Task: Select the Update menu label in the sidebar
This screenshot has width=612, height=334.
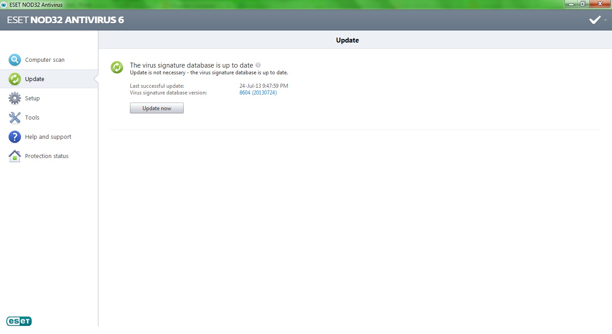Action: [x=34, y=79]
